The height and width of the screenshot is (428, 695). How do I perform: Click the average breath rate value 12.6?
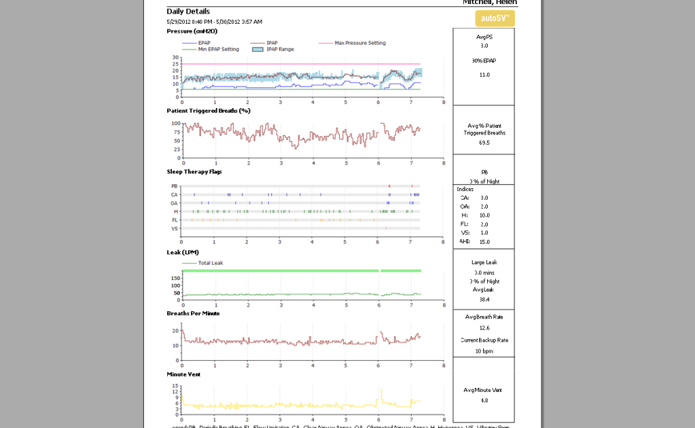[x=484, y=328]
